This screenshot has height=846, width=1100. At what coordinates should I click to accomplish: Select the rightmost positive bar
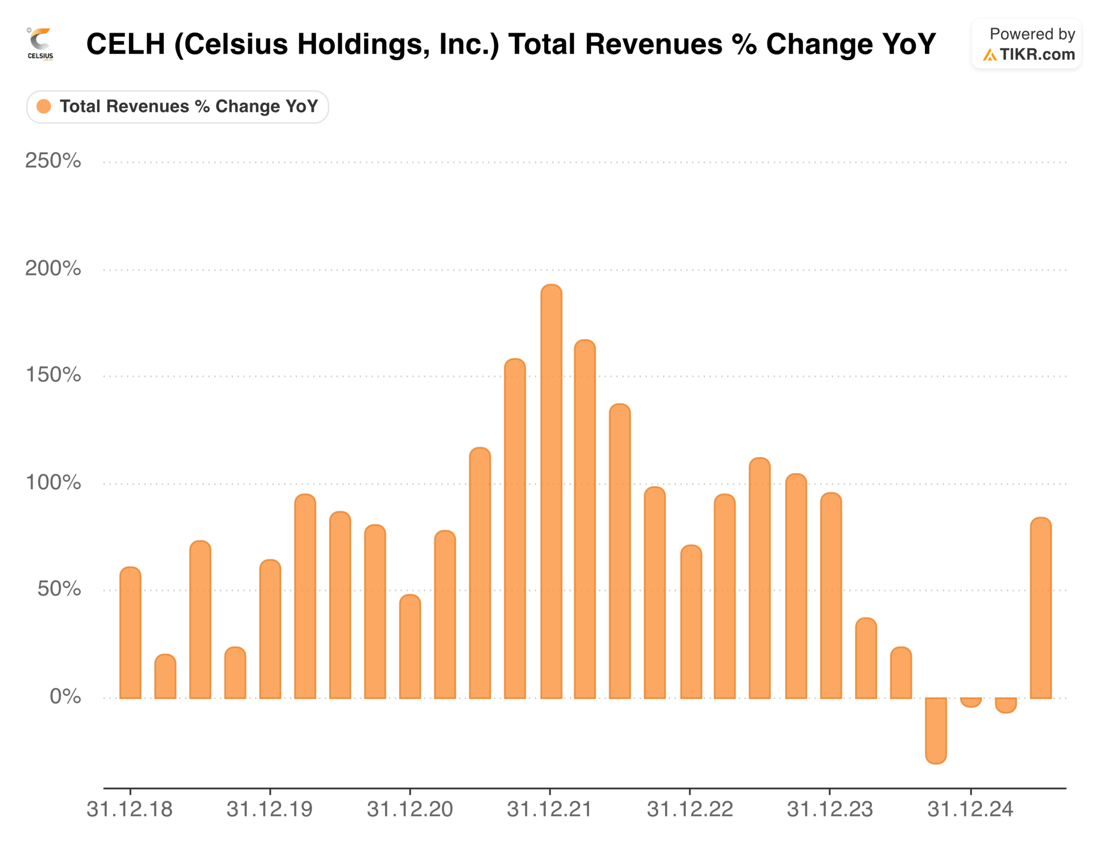pos(1040,608)
